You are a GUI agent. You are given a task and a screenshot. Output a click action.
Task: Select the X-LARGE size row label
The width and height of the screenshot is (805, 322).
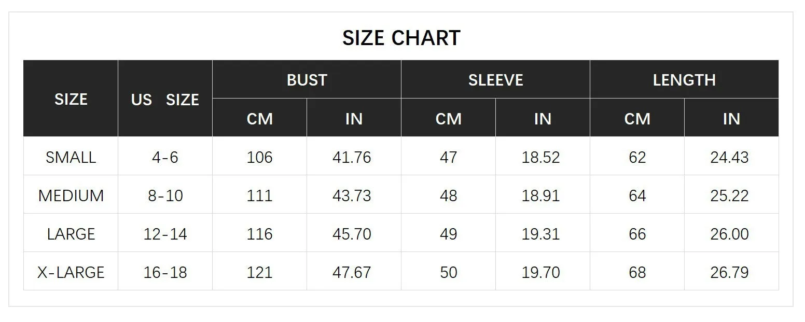[x=71, y=272]
